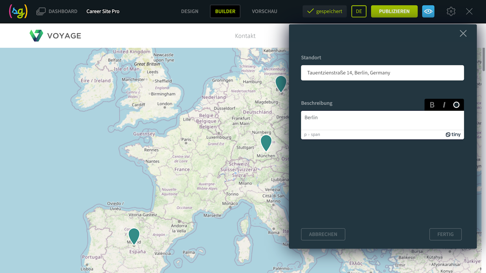
Task: Open the DE language selector
Action: [359, 11]
